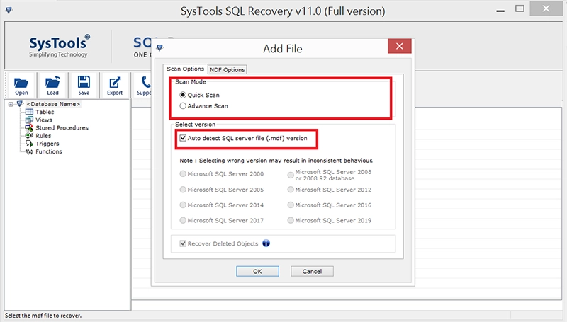Select Rules in the database tree
567x322 pixels.
point(43,136)
